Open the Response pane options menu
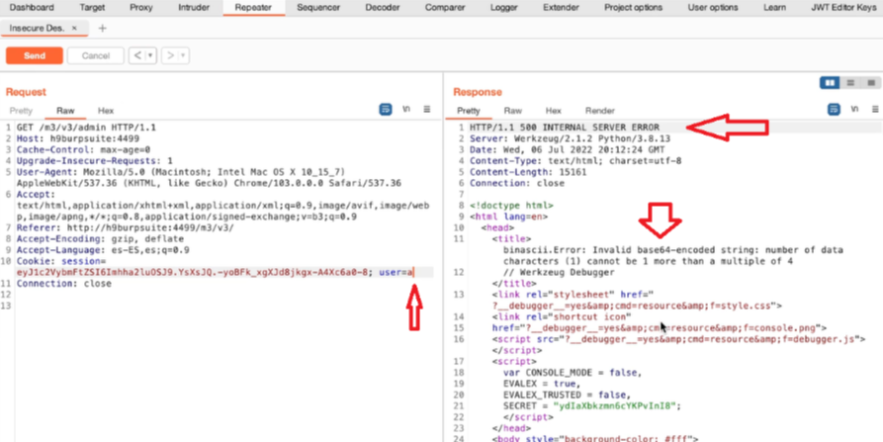This screenshot has height=442, width=883. 875,109
